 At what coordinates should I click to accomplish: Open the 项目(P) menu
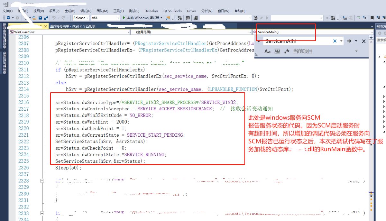54,11
